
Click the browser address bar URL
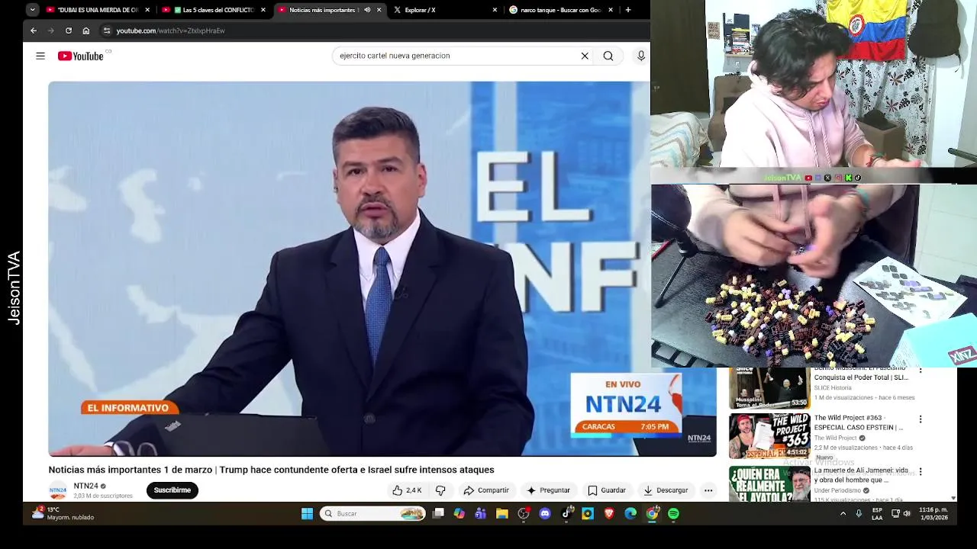[171, 30]
